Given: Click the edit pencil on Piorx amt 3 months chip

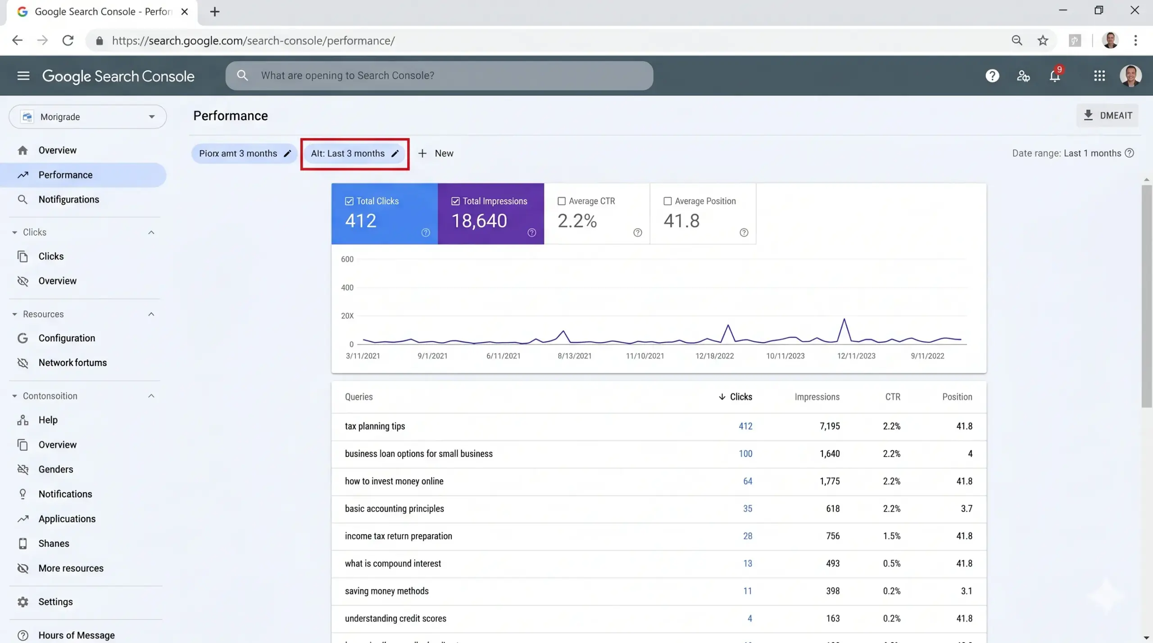Looking at the screenshot, I should tap(287, 153).
